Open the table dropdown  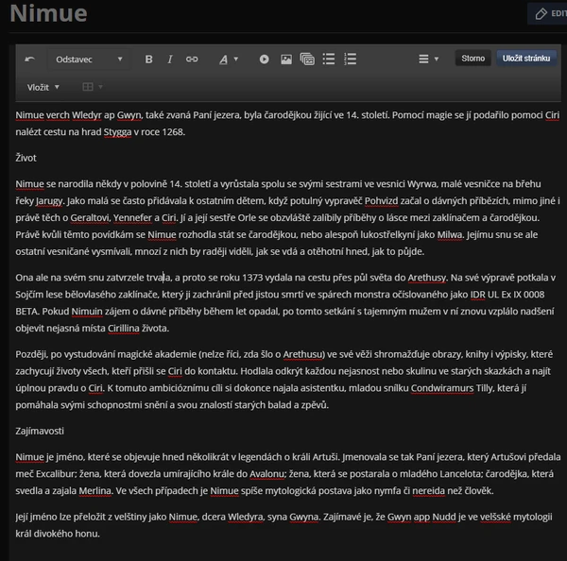point(93,87)
